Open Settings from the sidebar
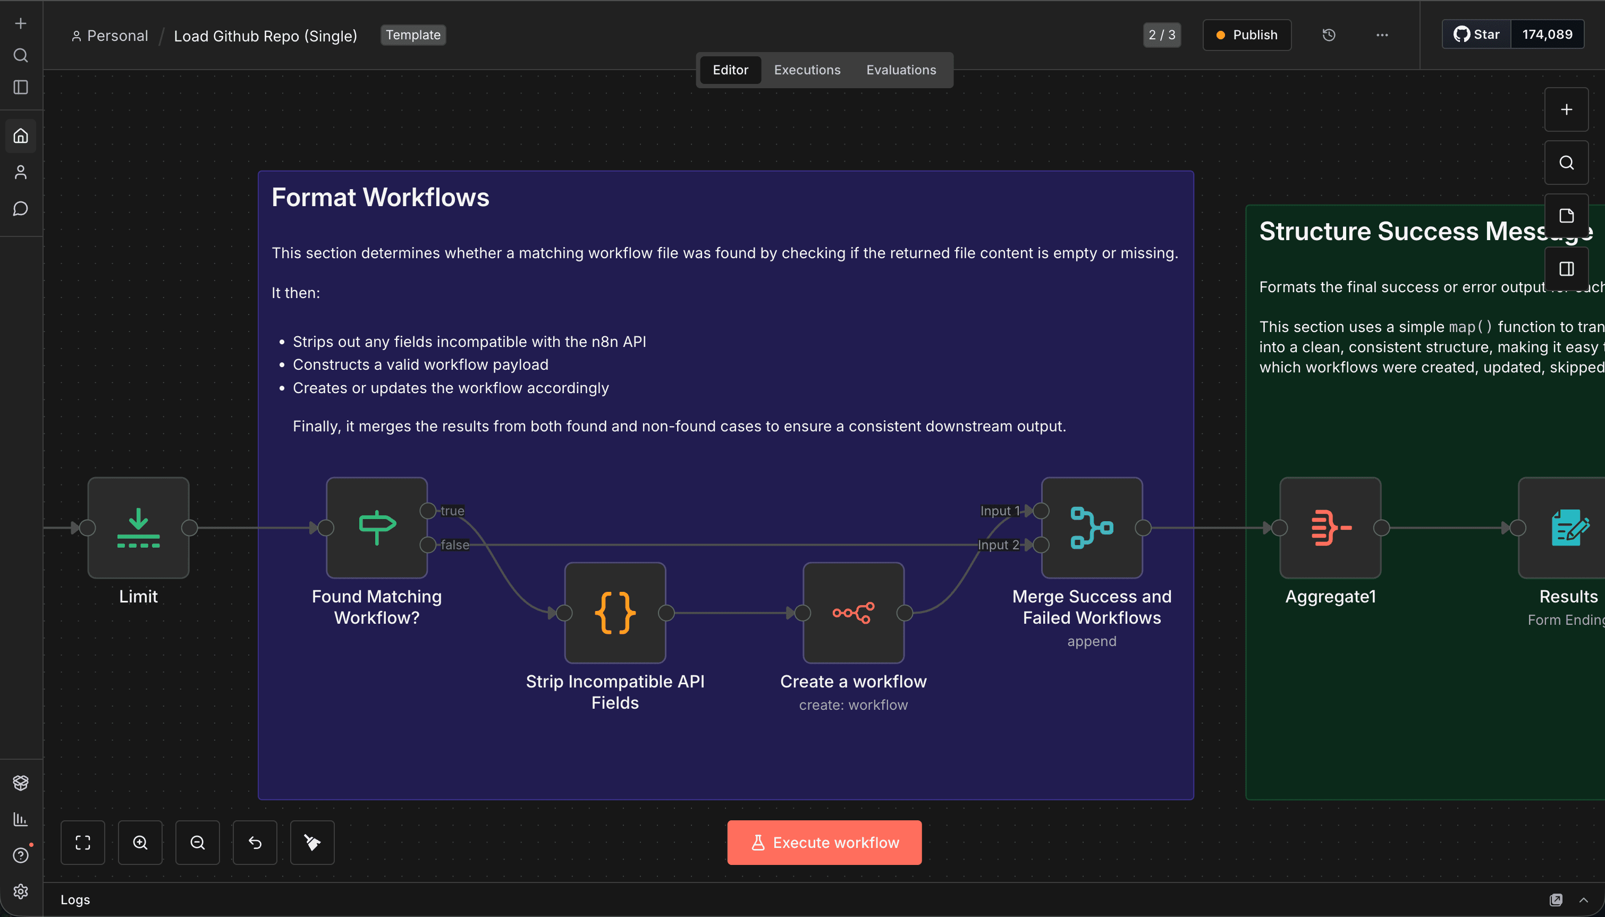Viewport: 1605px width, 917px height. (21, 892)
